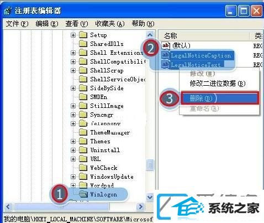Select the WebCheck folder icon

click(x=83, y=168)
